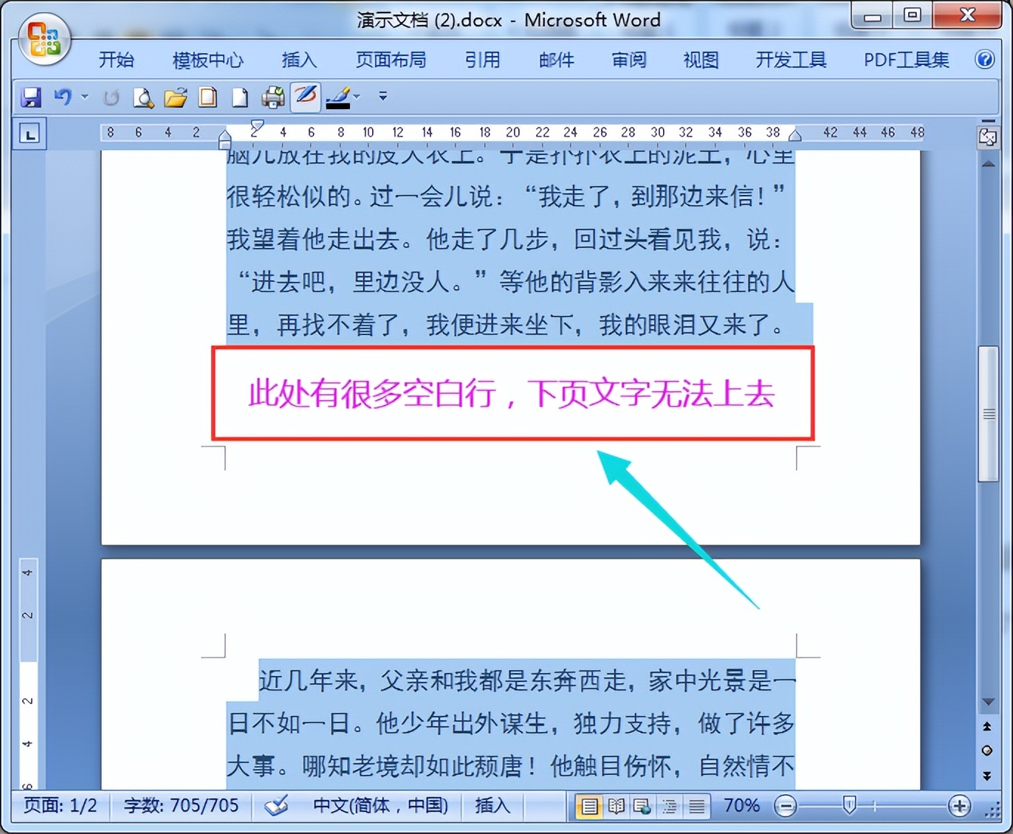
Task: Click the Quick Print icon
Action: [x=272, y=97]
